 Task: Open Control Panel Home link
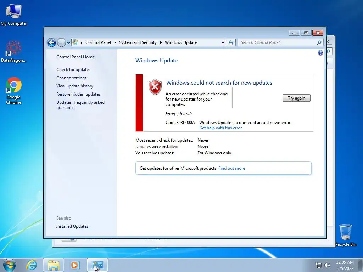point(76,57)
